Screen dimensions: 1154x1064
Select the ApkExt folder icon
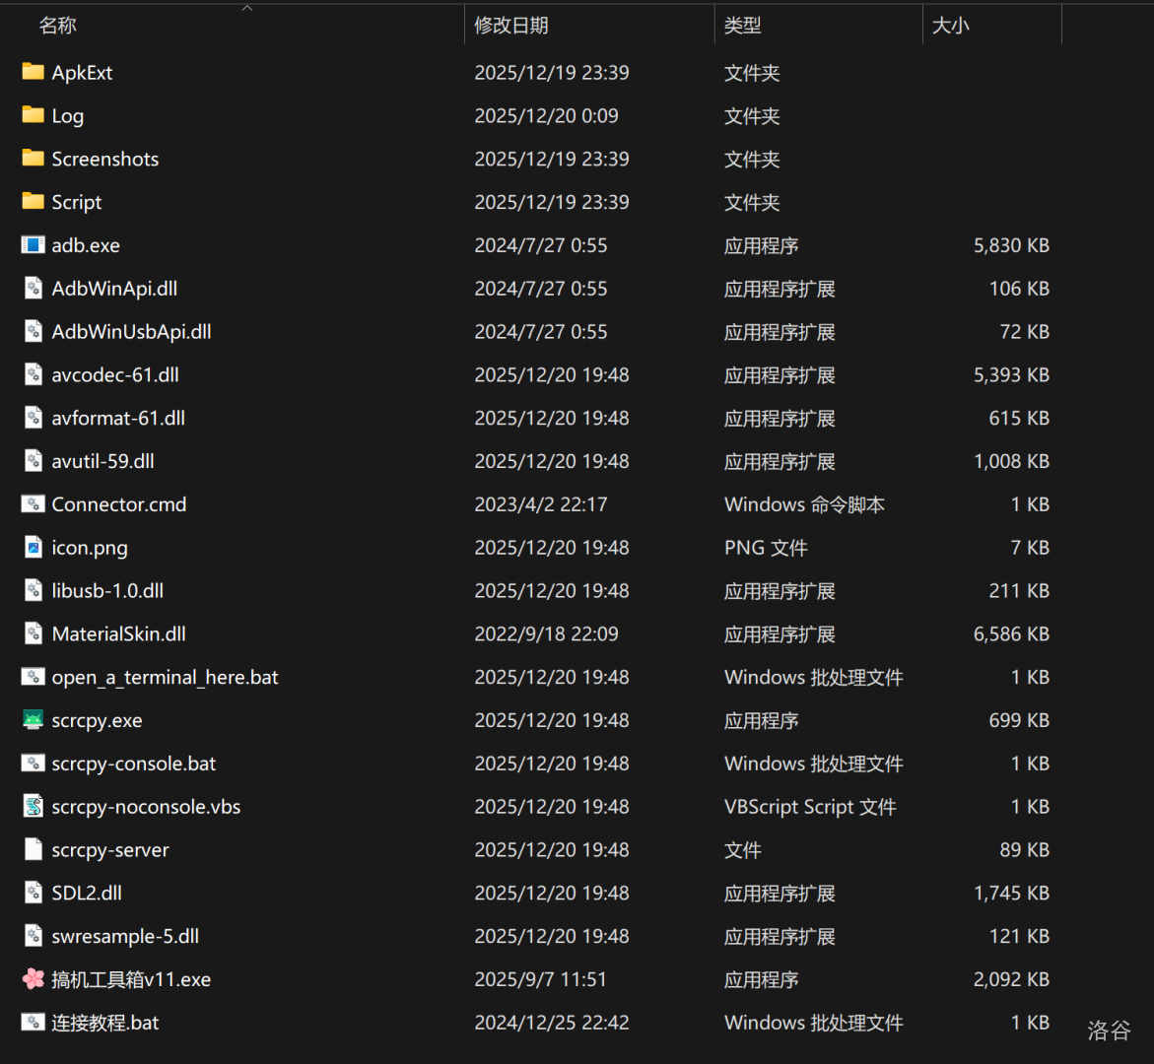(34, 72)
